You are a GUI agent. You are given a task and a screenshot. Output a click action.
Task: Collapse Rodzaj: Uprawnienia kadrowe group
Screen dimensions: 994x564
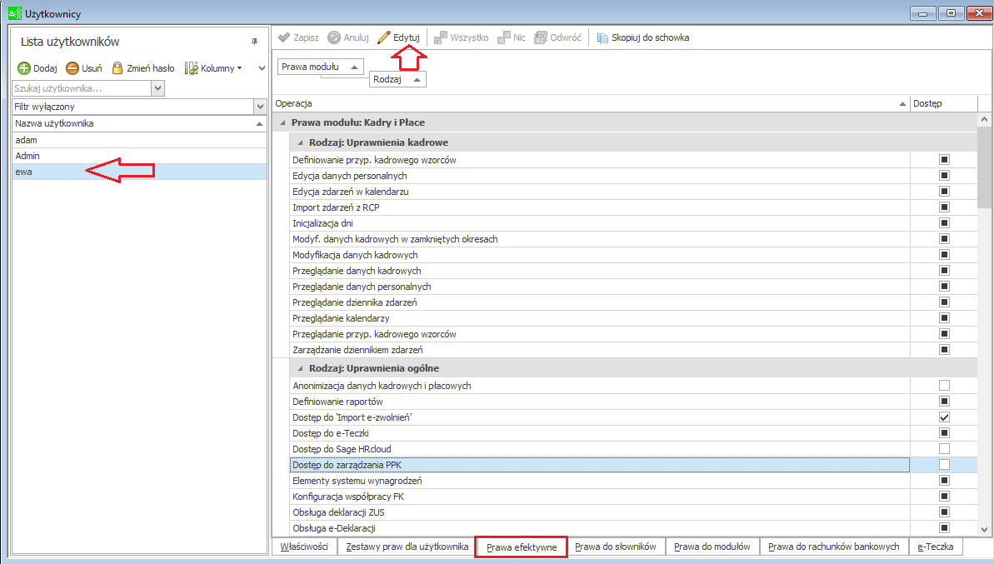click(x=301, y=142)
